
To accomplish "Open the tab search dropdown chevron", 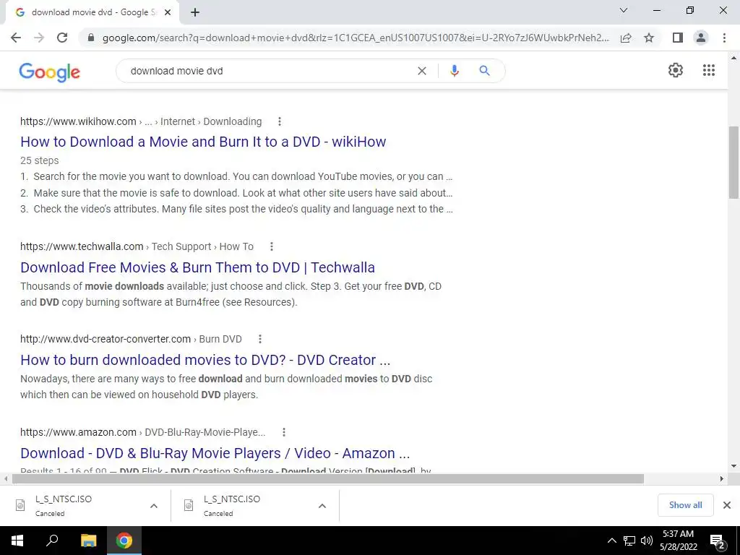I will [x=624, y=10].
